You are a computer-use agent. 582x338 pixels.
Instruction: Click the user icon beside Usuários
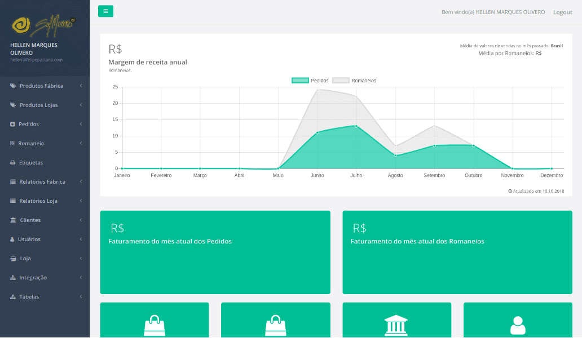click(x=12, y=239)
